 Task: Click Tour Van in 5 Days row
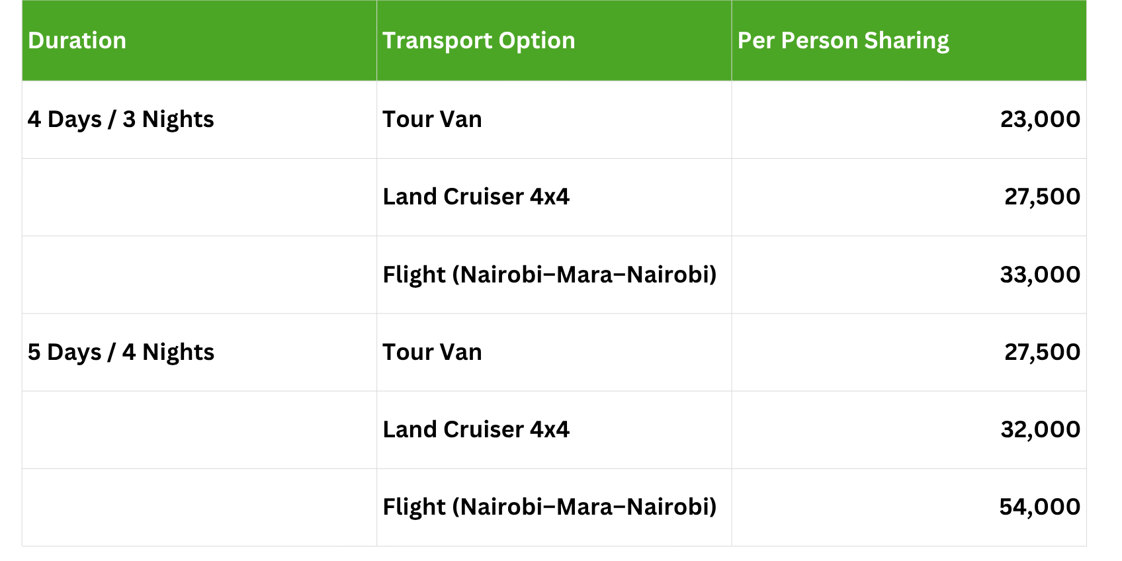pyautogui.click(x=432, y=353)
